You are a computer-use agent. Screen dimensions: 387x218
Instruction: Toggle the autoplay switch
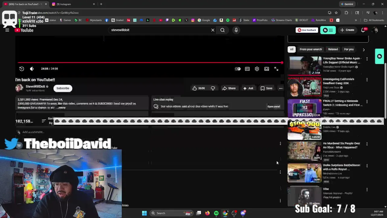[x=238, y=69]
